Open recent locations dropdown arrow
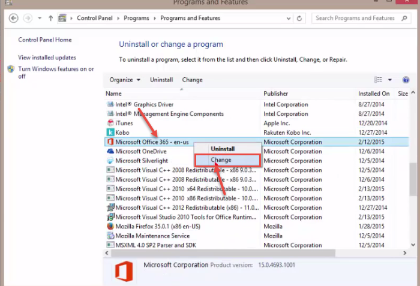420x286 pixels. tap(40, 18)
